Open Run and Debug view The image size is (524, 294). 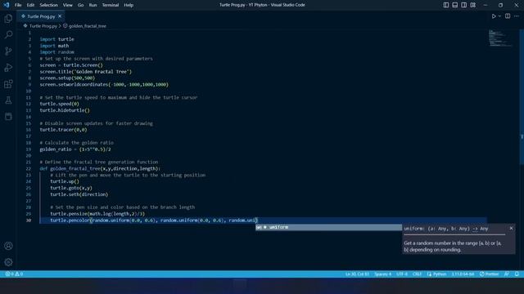tap(8, 67)
